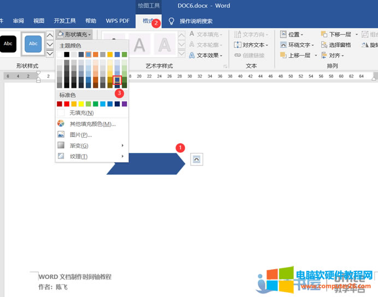
Task: Open 位置 position dropdown
Action: click(x=292, y=34)
